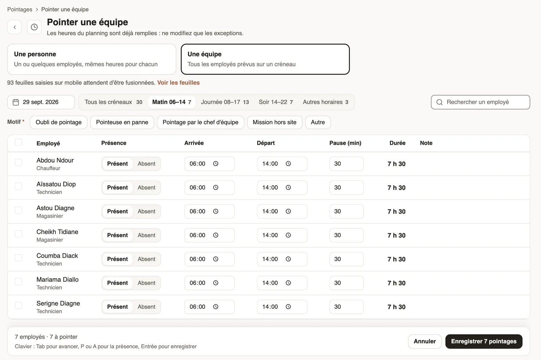Open departure clock icon for Astou Diagne
This screenshot has height=360, width=541.
coord(288,212)
